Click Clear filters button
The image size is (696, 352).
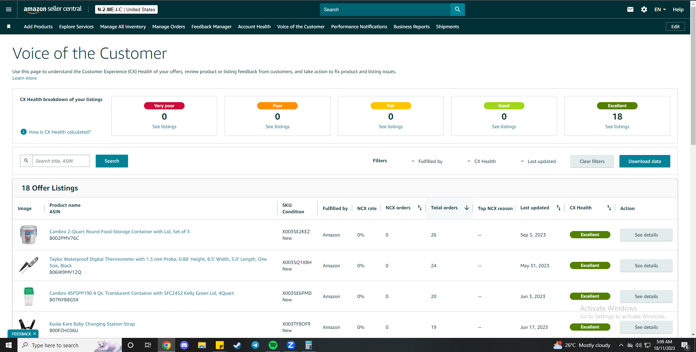point(592,161)
